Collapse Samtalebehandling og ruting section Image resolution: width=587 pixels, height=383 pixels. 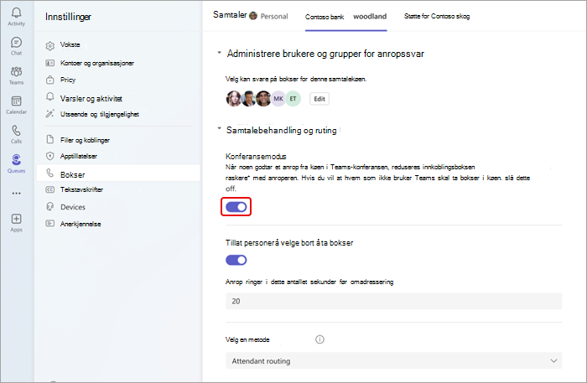click(x=220, y=129)
